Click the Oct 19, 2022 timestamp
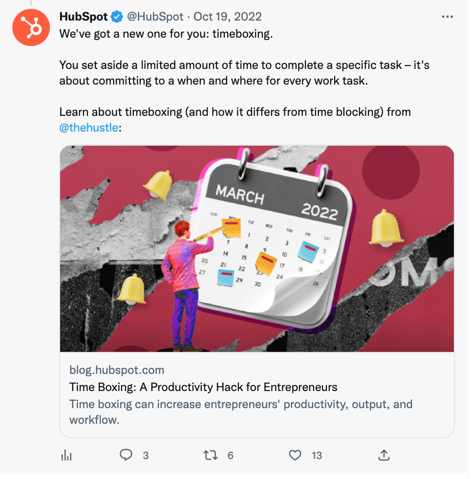The width and height of the screenshot is (471, 479). (228, 16)
